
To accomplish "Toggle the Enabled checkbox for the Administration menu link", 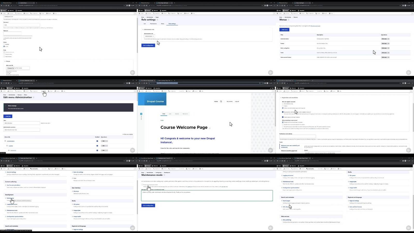I will pos(97,141).
